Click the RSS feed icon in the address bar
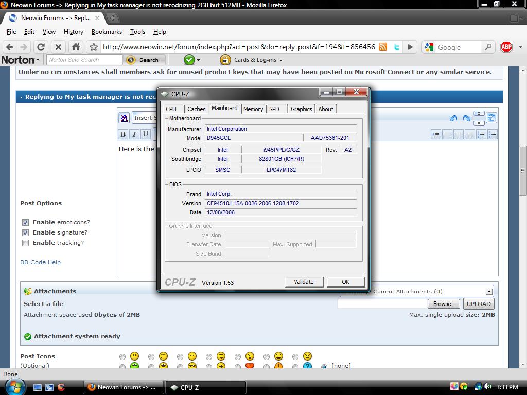This screenshot has width=527, height=395. tap(383, 47)
